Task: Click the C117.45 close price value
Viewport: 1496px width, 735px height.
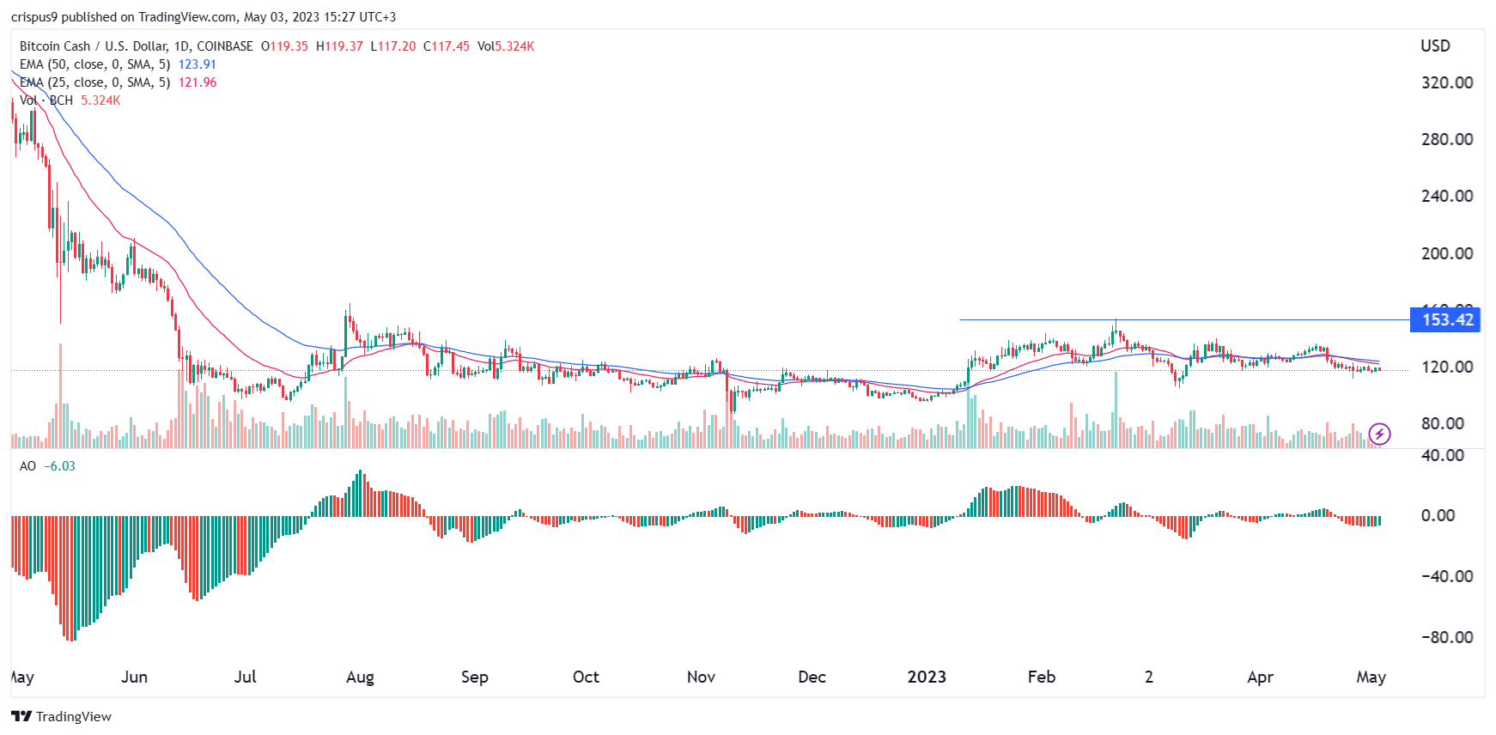Action: point(447,46)
